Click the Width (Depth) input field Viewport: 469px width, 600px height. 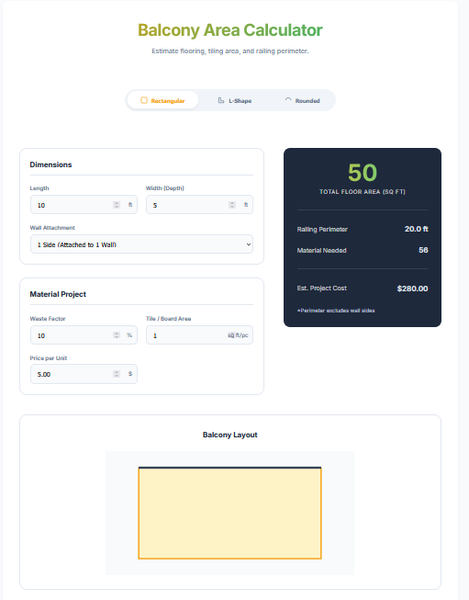click(199, 205)
